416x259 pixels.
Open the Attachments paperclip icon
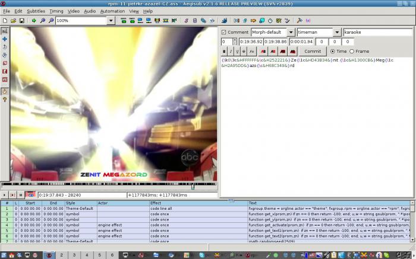click(203, 21)
